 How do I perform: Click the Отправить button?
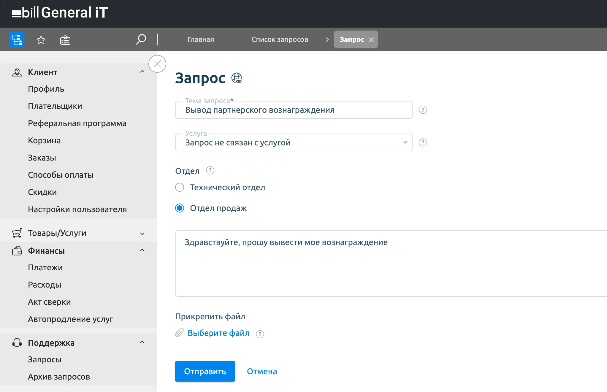pyautogui.click(x=205, y=371)
